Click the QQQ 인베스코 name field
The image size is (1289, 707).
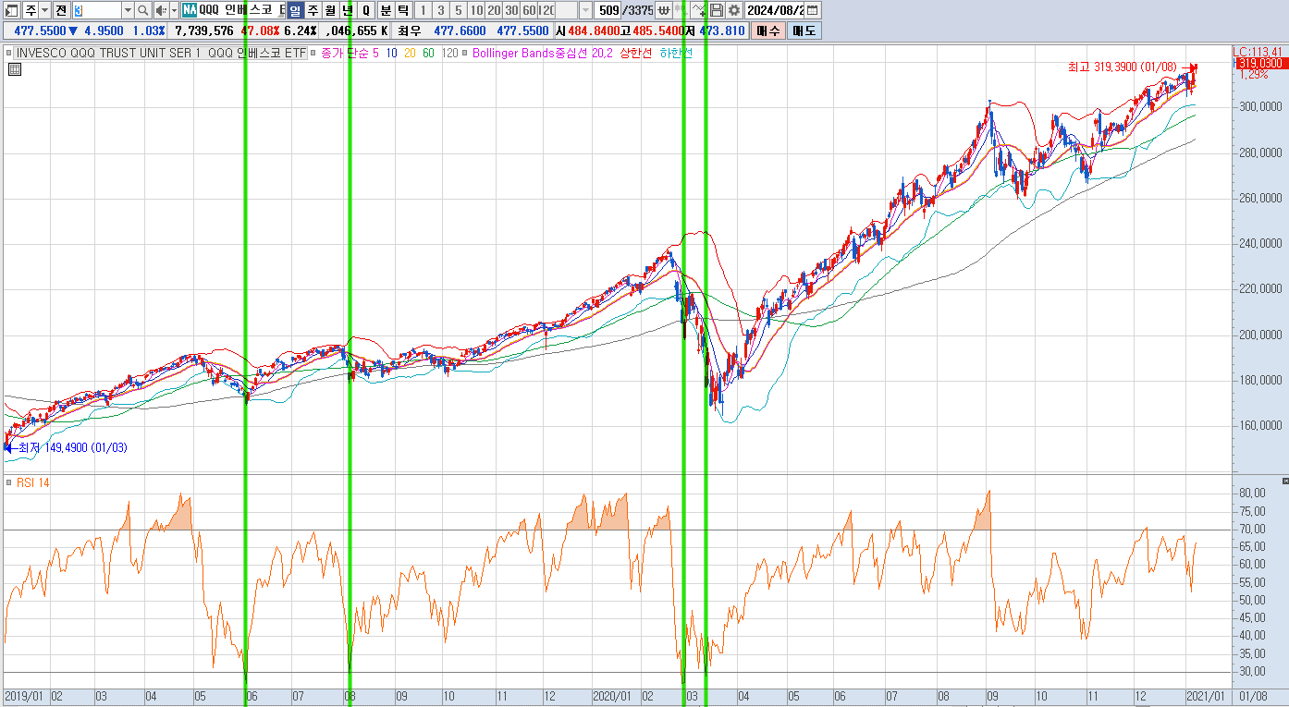[242, 11]
